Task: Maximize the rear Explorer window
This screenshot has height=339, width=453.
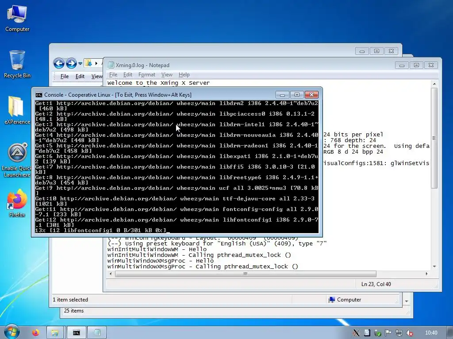Action: tap(377, 51)
